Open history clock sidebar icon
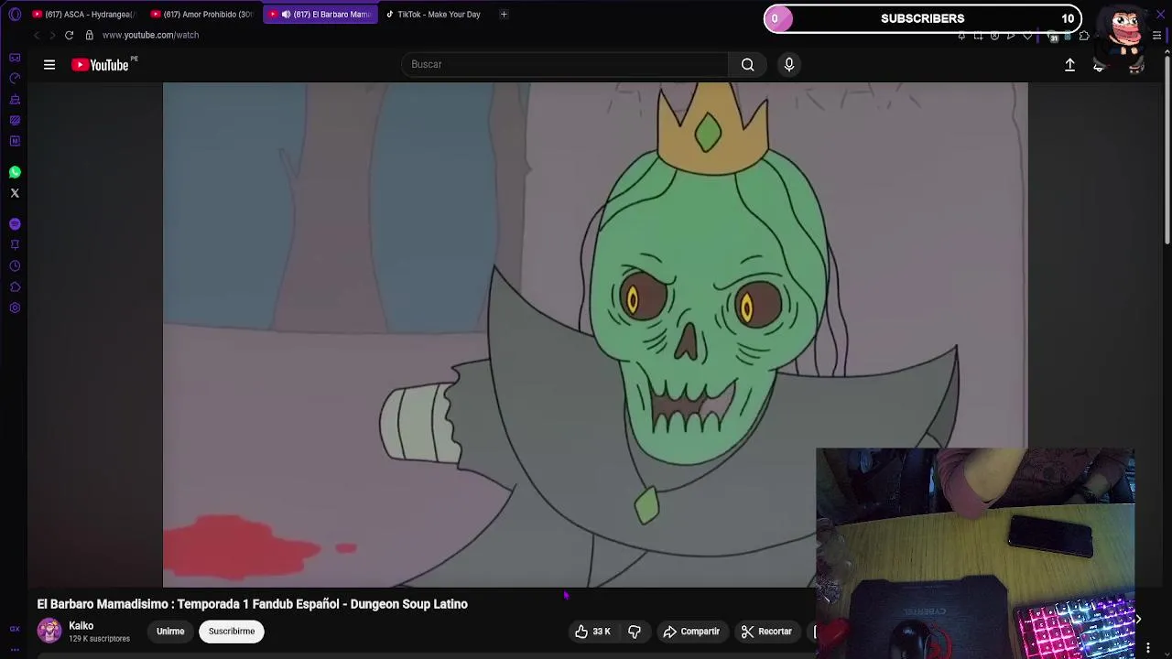 15,266
